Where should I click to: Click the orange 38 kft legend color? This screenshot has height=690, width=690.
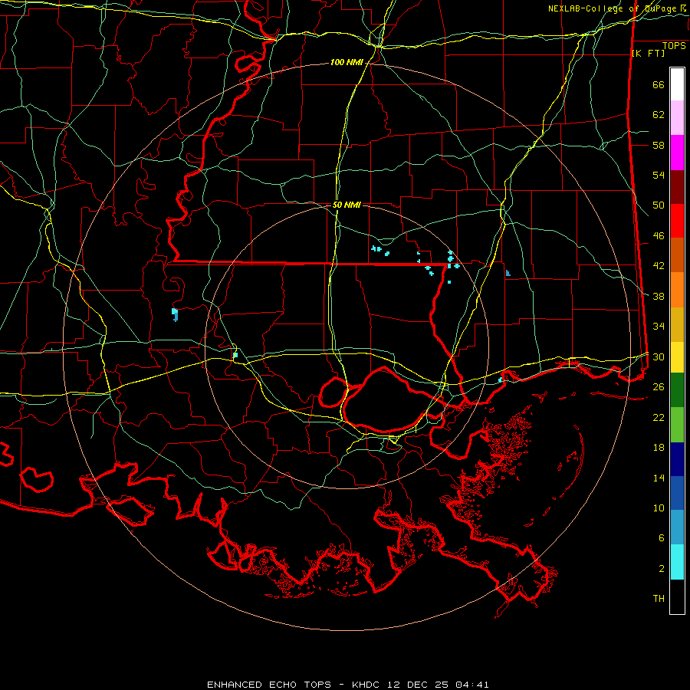pos(677,290)
